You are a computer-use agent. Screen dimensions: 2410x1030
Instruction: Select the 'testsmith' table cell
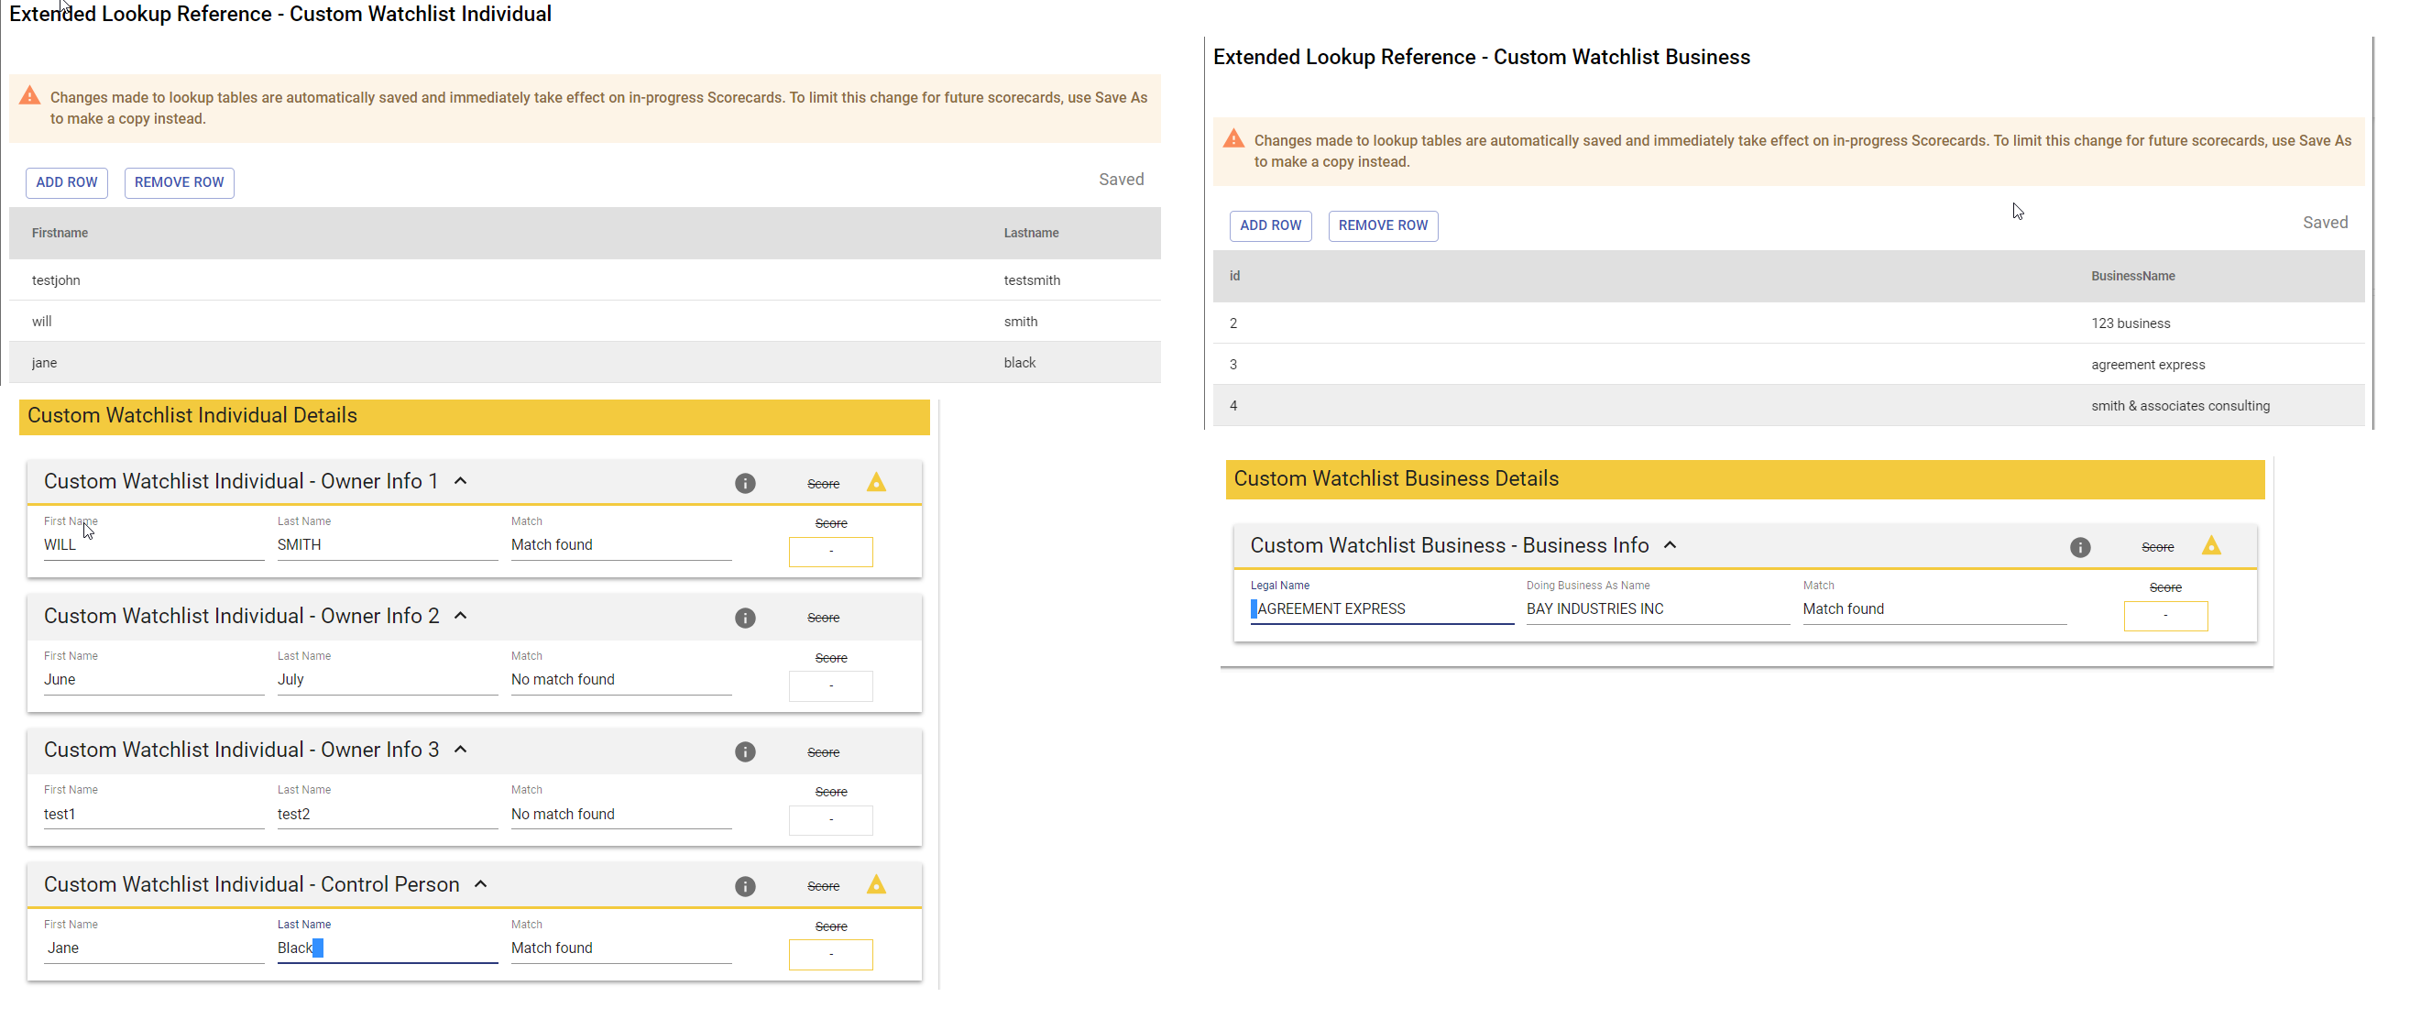coord(1032,280)
